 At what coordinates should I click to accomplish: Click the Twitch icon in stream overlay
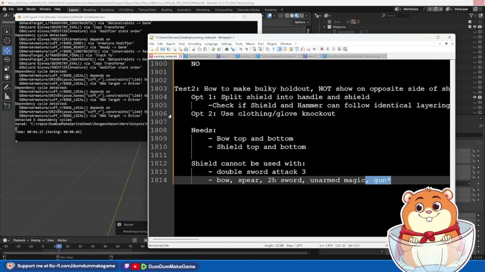[127, 266]
